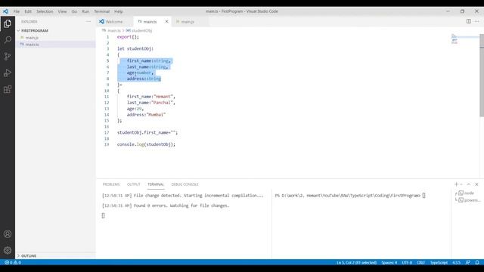Image resolution: width=484 pixels, height=272 pixels.
Task: Click the feedback icon in status bar
Action: pos(467,262)
